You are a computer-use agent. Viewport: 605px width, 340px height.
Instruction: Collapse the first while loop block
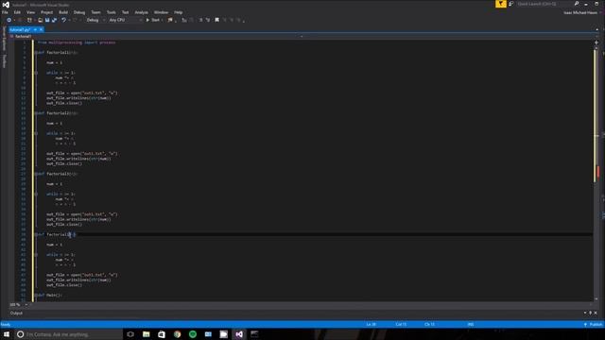coord(36,73)
